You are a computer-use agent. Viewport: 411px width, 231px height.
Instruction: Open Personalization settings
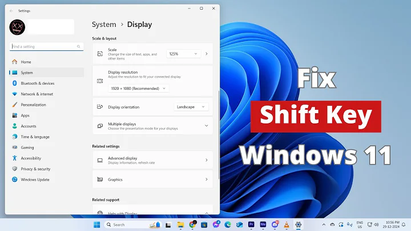point(46,105)
